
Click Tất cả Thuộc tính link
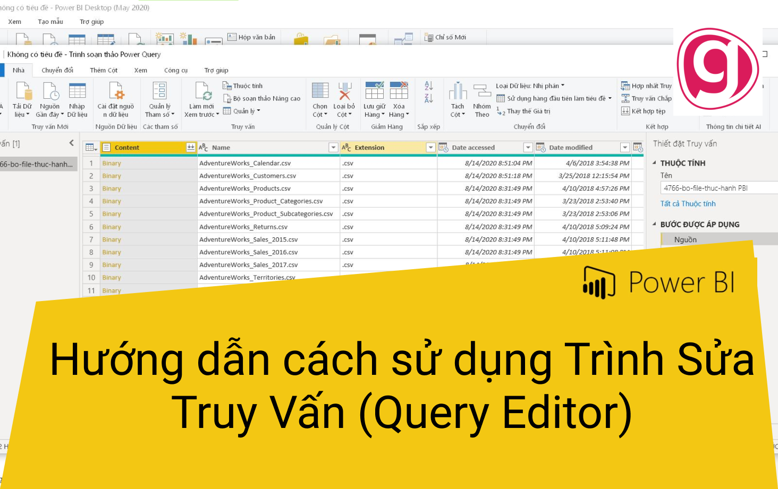pyautogui.click(x=688, y=203)
